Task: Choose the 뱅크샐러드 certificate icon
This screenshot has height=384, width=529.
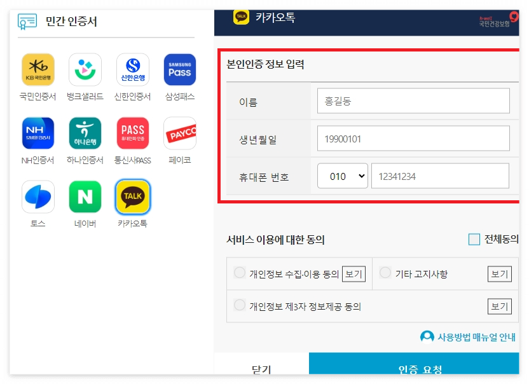Action: tap(85, 69)
